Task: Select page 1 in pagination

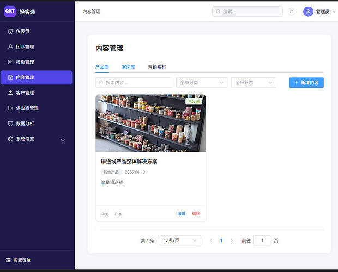Action: tap(221, 240)
